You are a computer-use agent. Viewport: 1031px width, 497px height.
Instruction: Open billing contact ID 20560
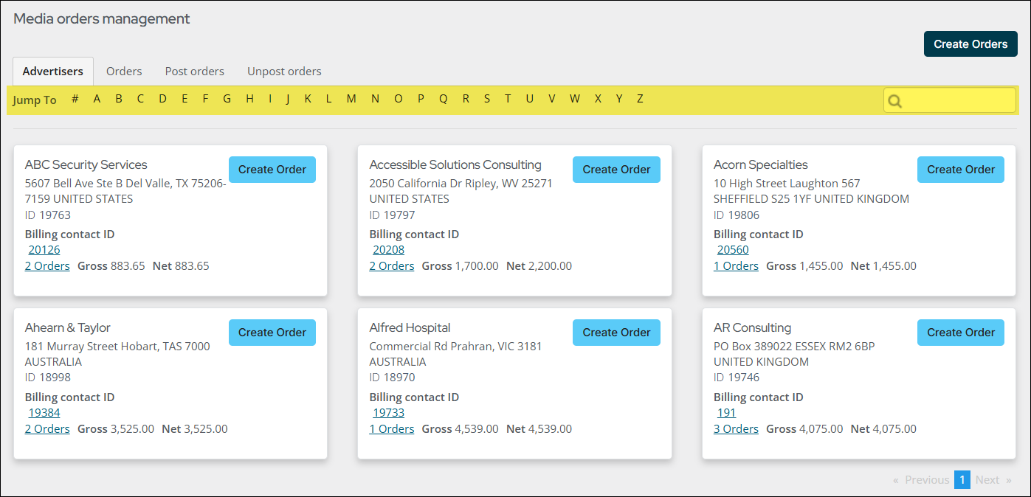click(733, 250)
